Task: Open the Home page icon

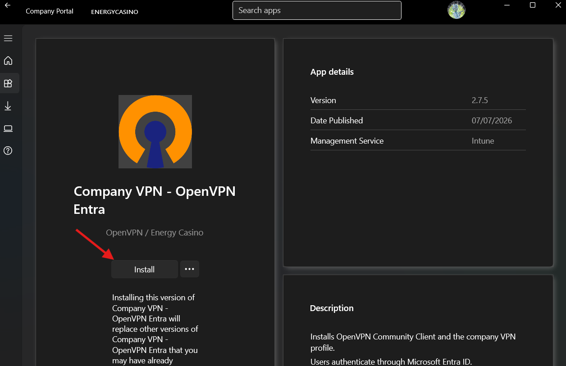Action: click(8, 61)
